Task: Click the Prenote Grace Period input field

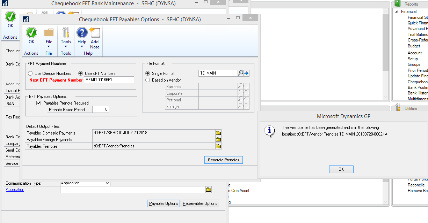Action: 101,109
